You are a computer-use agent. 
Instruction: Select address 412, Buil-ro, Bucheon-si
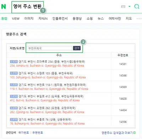pyautogui.click(x=45, y=101)
